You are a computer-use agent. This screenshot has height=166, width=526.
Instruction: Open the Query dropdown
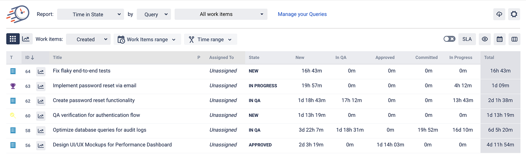(x=154, y=14)
